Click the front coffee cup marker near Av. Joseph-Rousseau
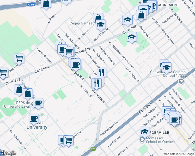 [174, 120]
